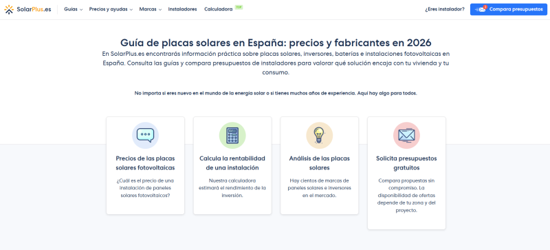
Task: Open Solicita presupuestos gratuitos card title
Action: point(406,163)
